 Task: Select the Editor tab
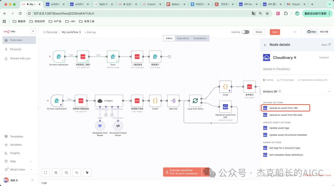(x=169, y=38)
